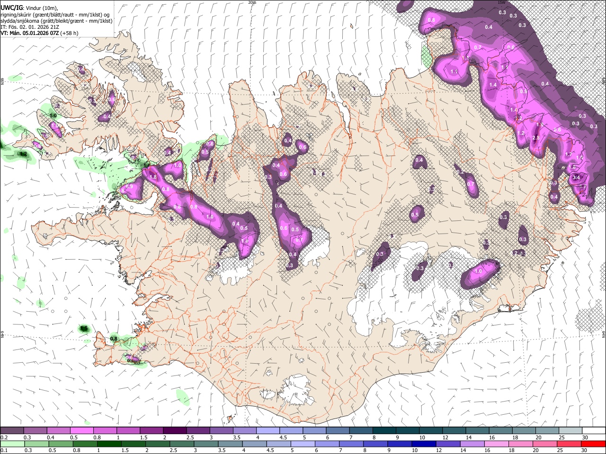Screen dimensions: 606x454
Task: Click the 0.9 value on the pink patch in Breiðafjörður
Action: click(129, 187)
